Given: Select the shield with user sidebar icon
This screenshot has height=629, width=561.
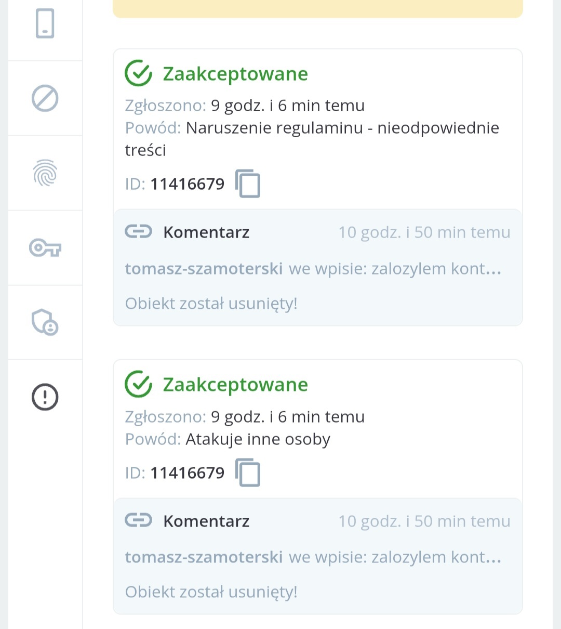Looking at the screenshot, I should point(45,322).
